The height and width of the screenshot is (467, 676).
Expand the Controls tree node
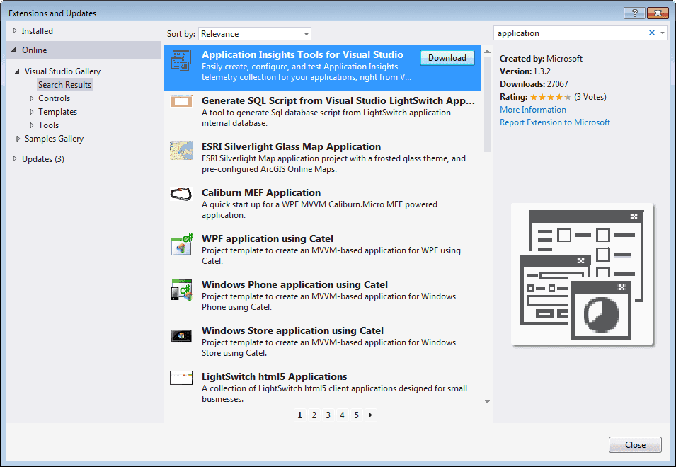(32, 98)
